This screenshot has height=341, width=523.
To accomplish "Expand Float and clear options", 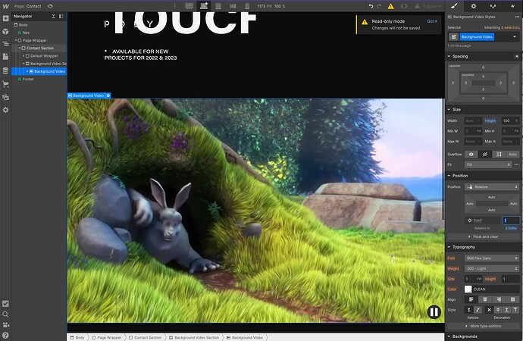I will pos(484,236).
